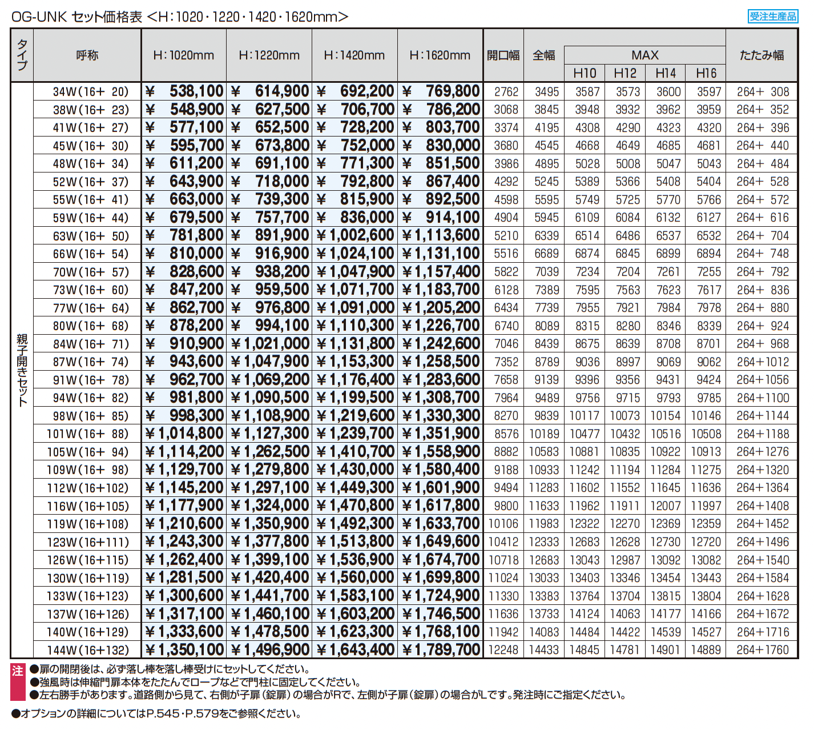Click the 開口幅 column header
Viewport: 814px width, 730px height.
503,55
